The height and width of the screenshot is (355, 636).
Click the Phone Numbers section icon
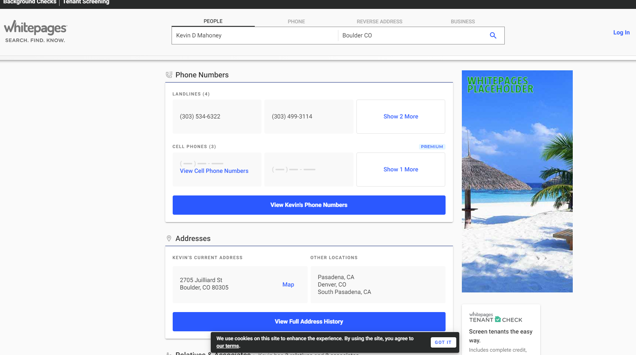169,75
